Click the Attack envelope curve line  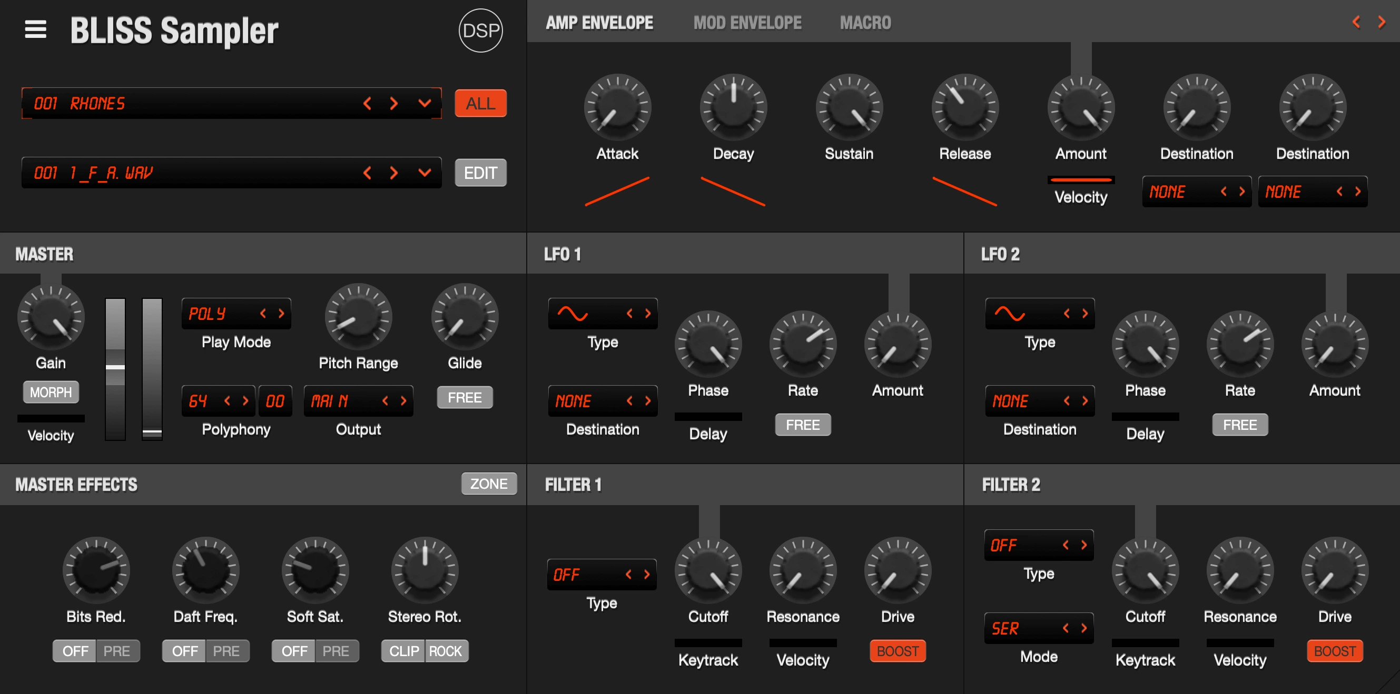tap(617, 191)
